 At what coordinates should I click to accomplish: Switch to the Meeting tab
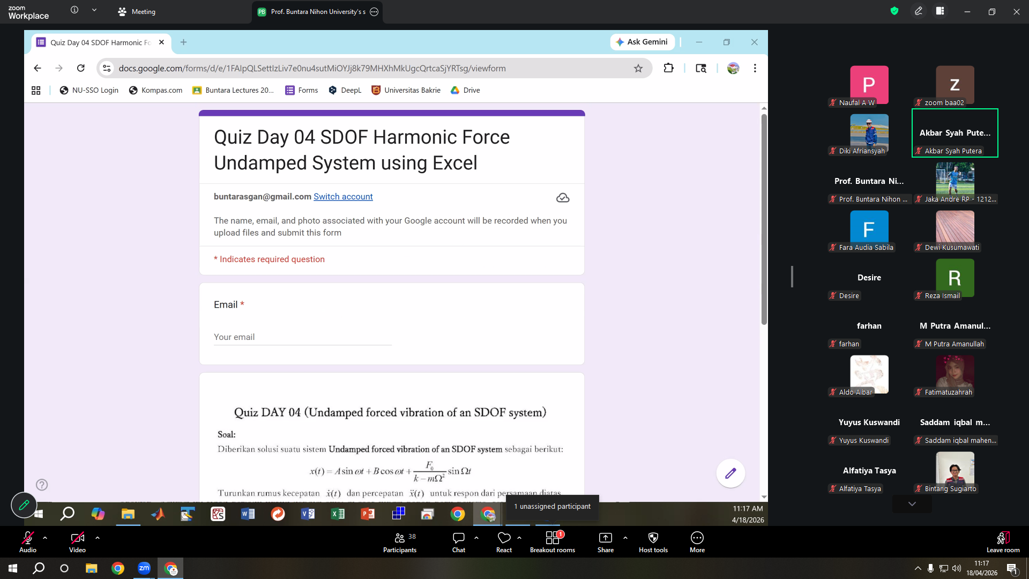[137, 11]
